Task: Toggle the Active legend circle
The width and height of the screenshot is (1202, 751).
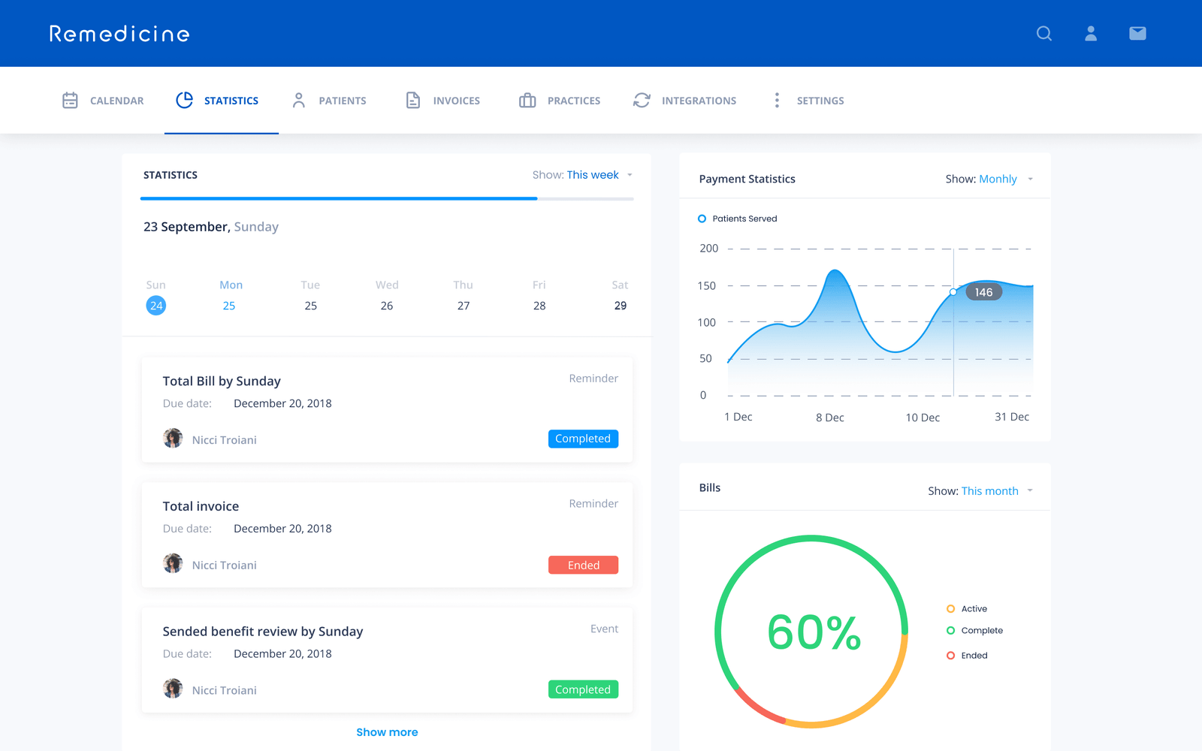Action: tap(950, 609)
